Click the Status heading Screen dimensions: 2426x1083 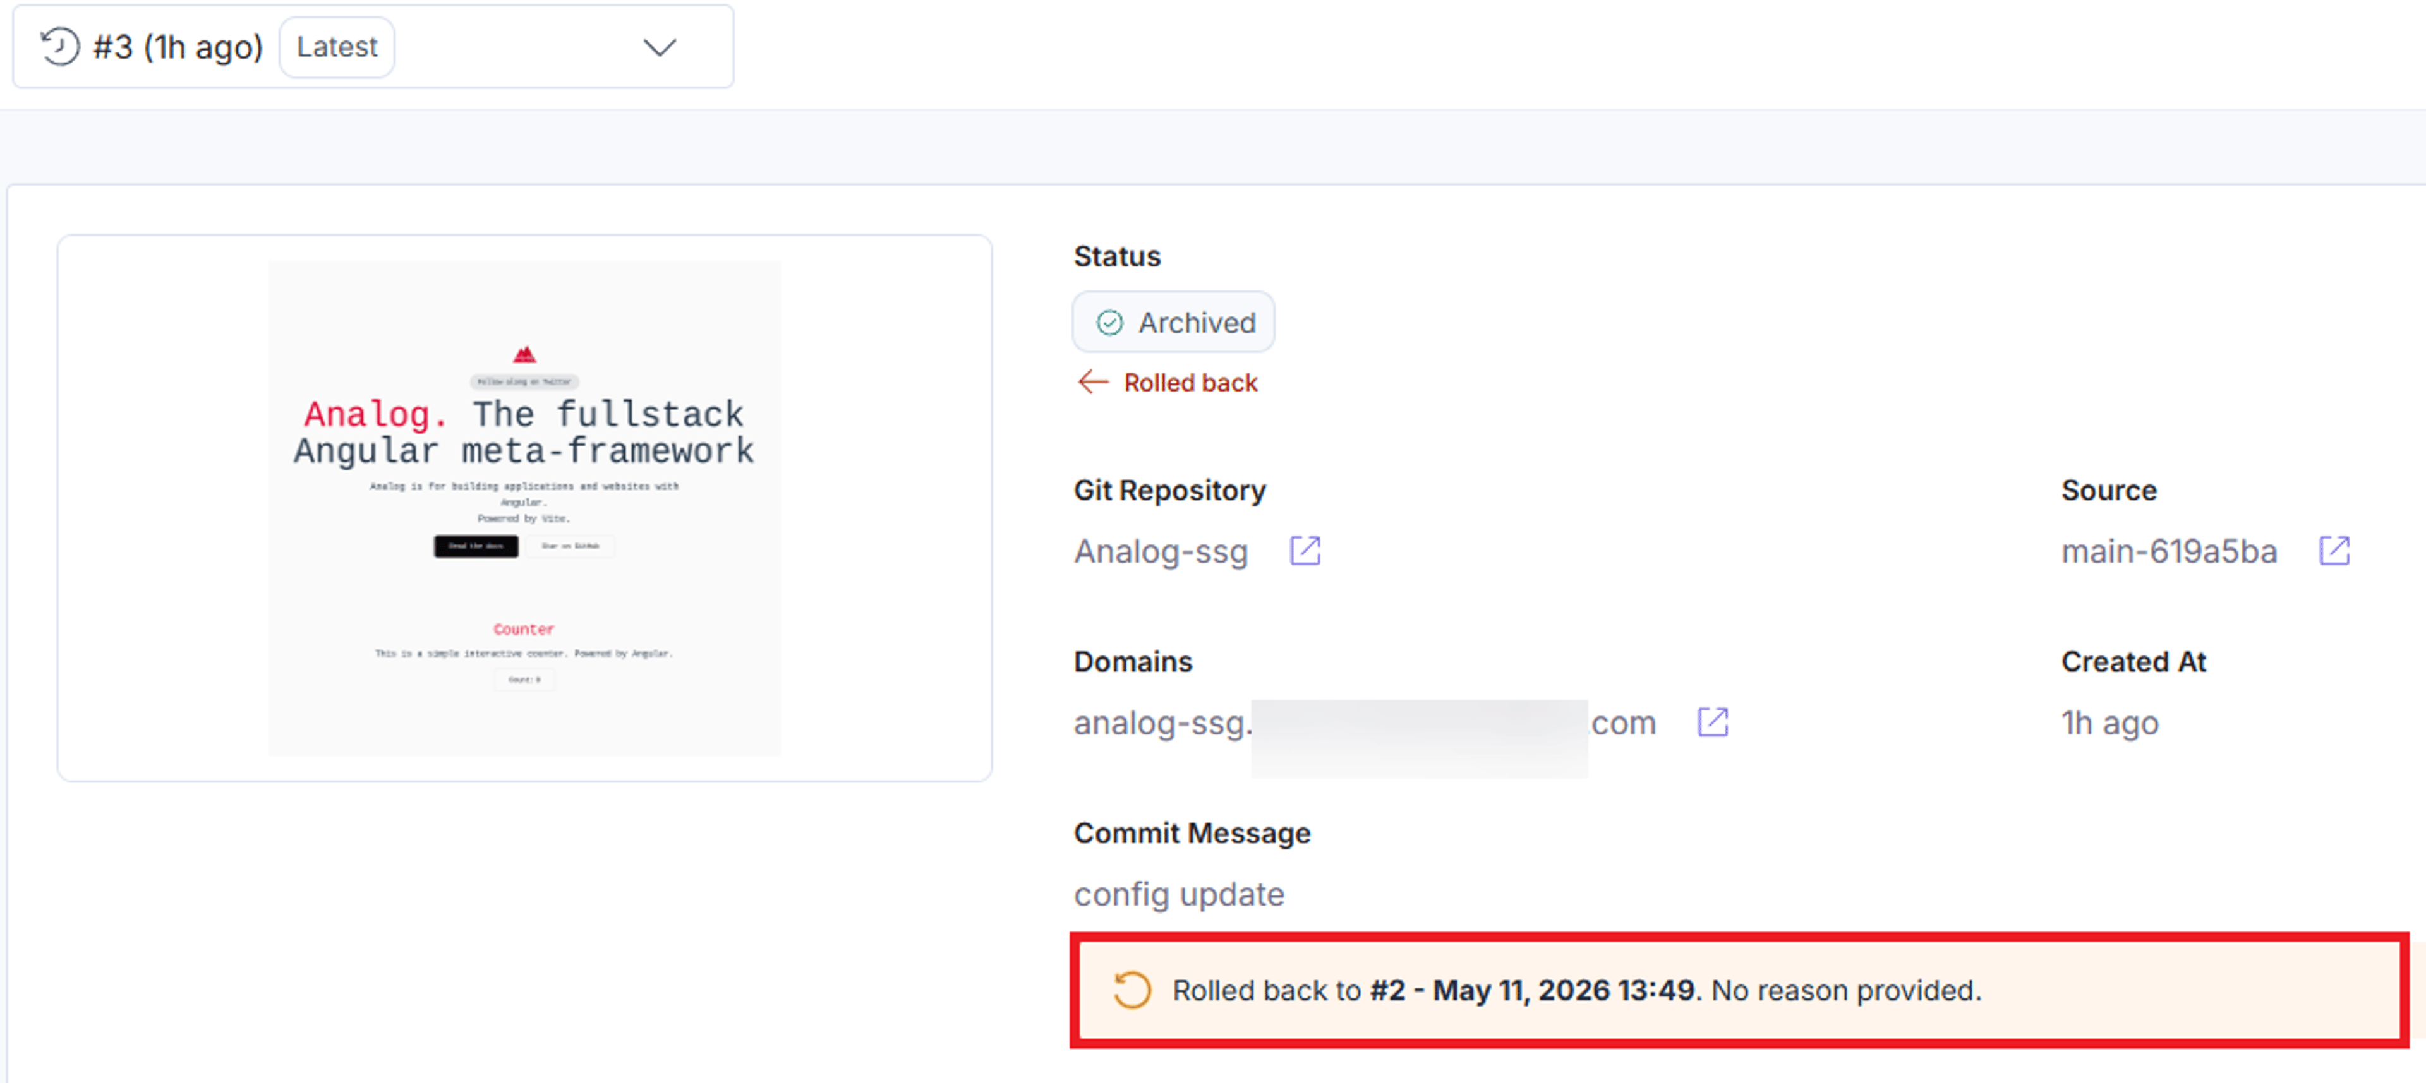point(1117,256)
